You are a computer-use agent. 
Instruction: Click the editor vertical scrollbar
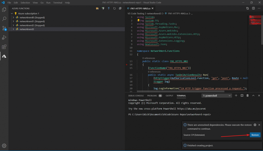[262, 30]
